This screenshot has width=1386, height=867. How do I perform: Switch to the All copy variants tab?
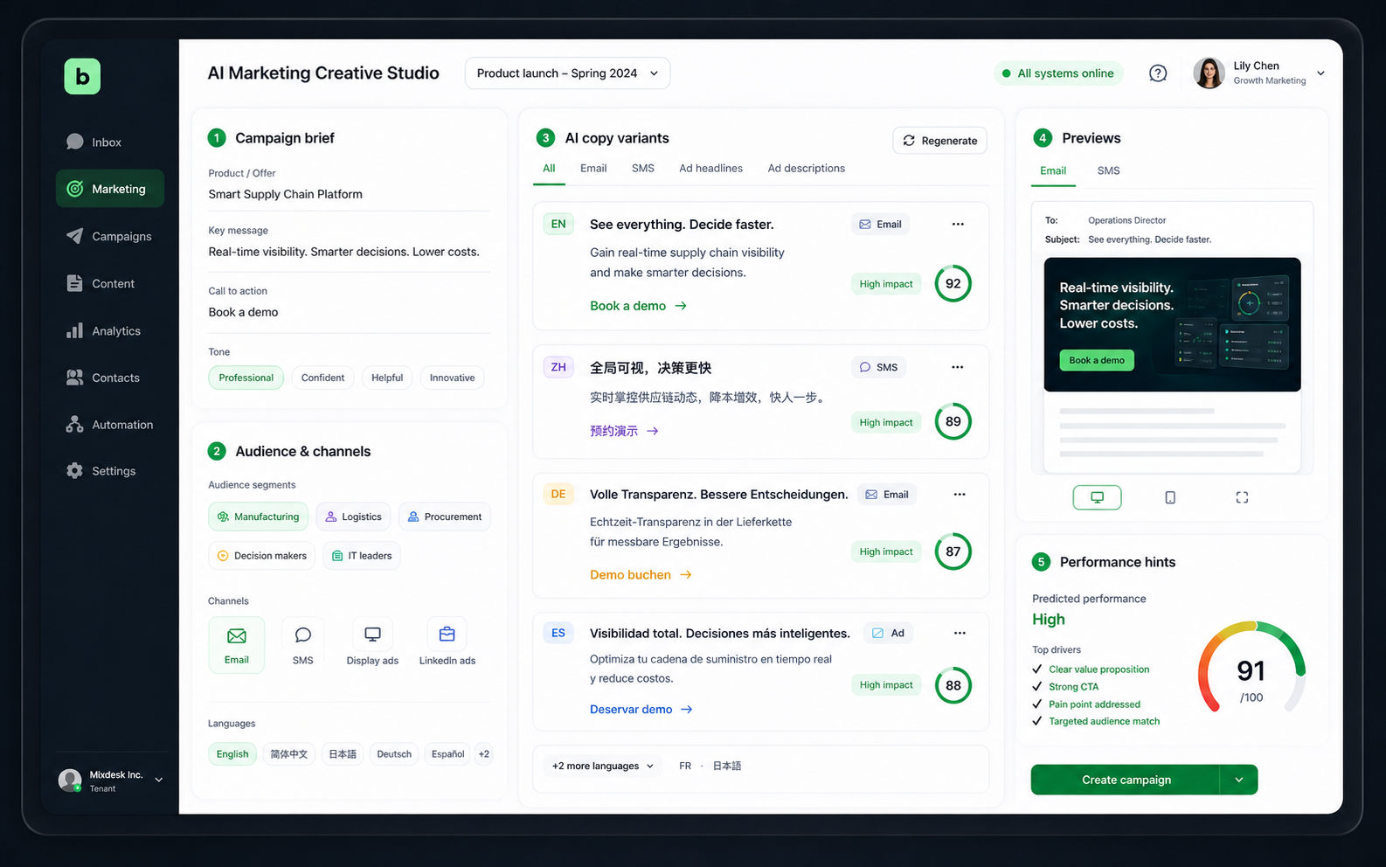click(x=549, y=169)
